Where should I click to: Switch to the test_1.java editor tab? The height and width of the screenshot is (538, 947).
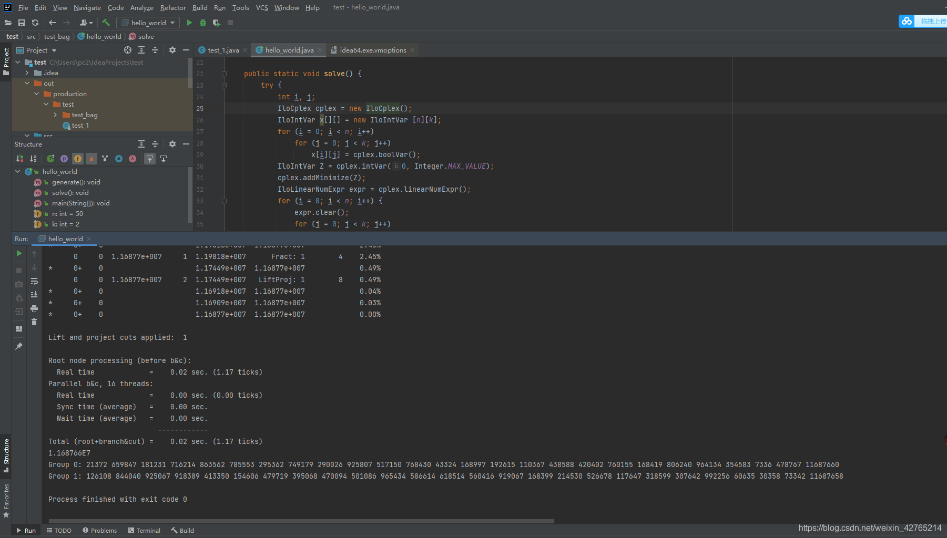(222, 50)
